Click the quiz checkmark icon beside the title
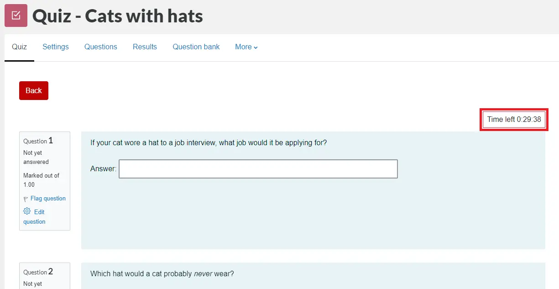This screenshot has width=559, height=289. tap(16, 16)
